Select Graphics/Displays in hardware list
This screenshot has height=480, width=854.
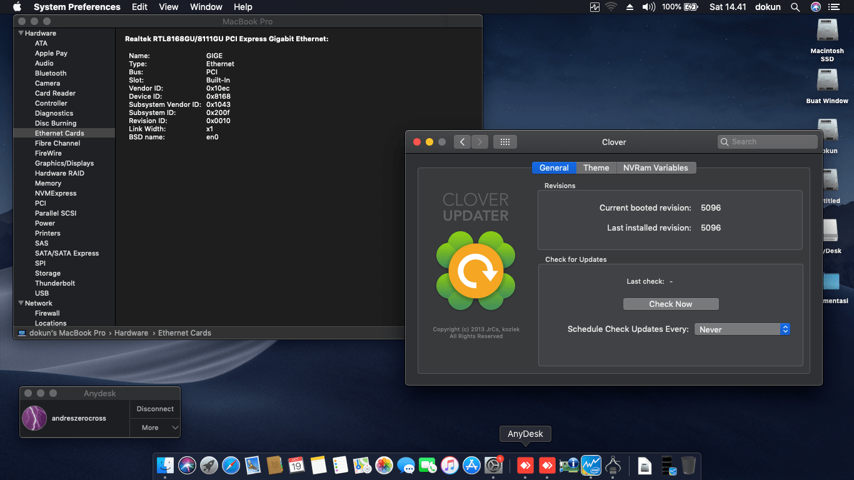[x=64, y=163]
